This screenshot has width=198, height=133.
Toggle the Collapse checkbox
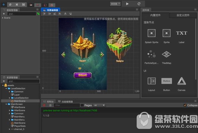click(185, 105)
